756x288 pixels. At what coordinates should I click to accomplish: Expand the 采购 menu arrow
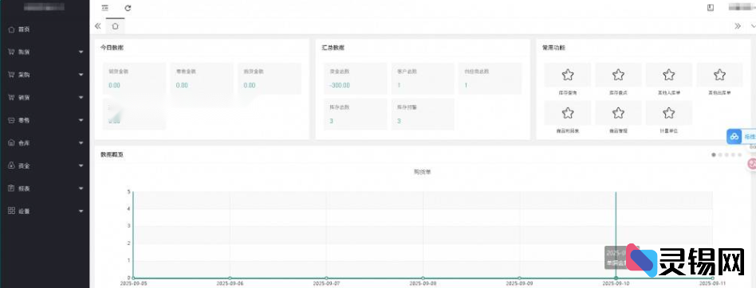coord(81,75)
